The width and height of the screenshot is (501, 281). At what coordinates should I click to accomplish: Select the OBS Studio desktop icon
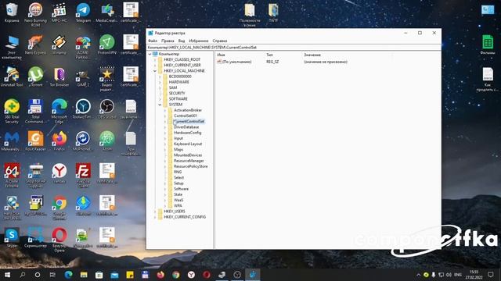[106, 108]
